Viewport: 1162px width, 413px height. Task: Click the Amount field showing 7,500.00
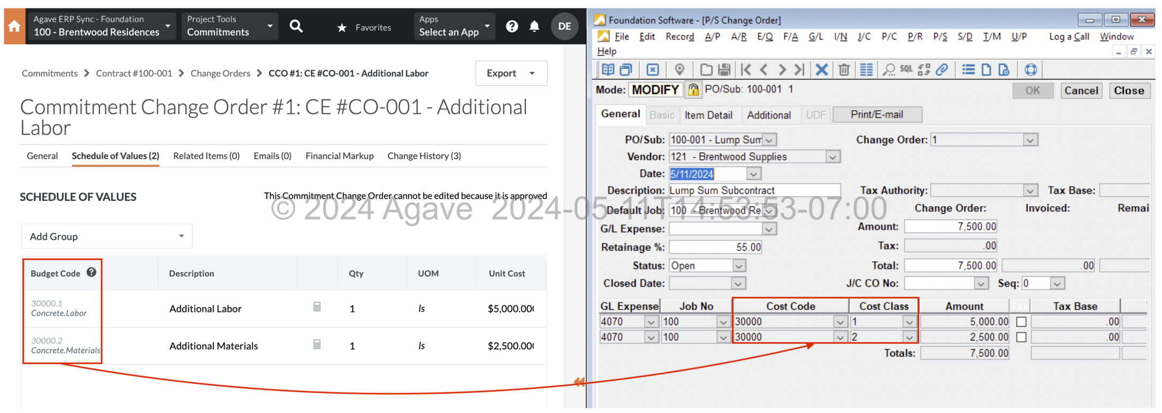[951, 227]
